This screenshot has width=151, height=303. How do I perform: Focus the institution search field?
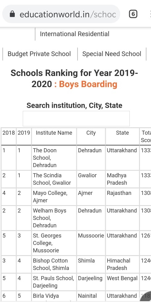76,119
